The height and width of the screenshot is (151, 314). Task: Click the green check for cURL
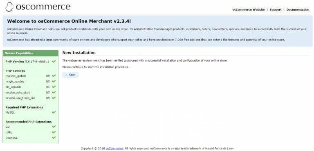point(54,132)
